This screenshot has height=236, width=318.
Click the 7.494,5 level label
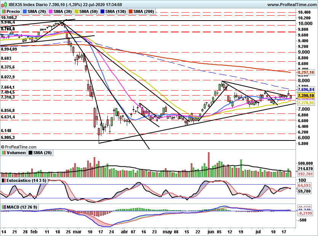[8, 92]
